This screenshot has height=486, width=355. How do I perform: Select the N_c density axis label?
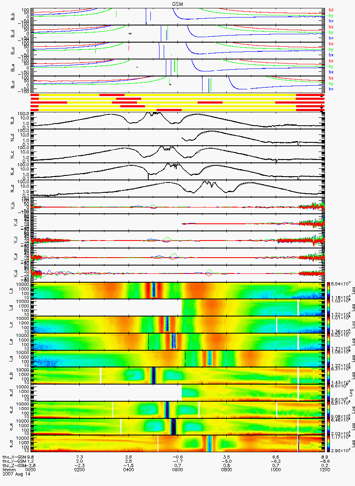coord(13,154)
